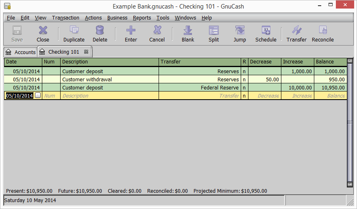Open the Reports menu
The width and height of the screenshot is (357, 209).
click(x=141, y=18)
